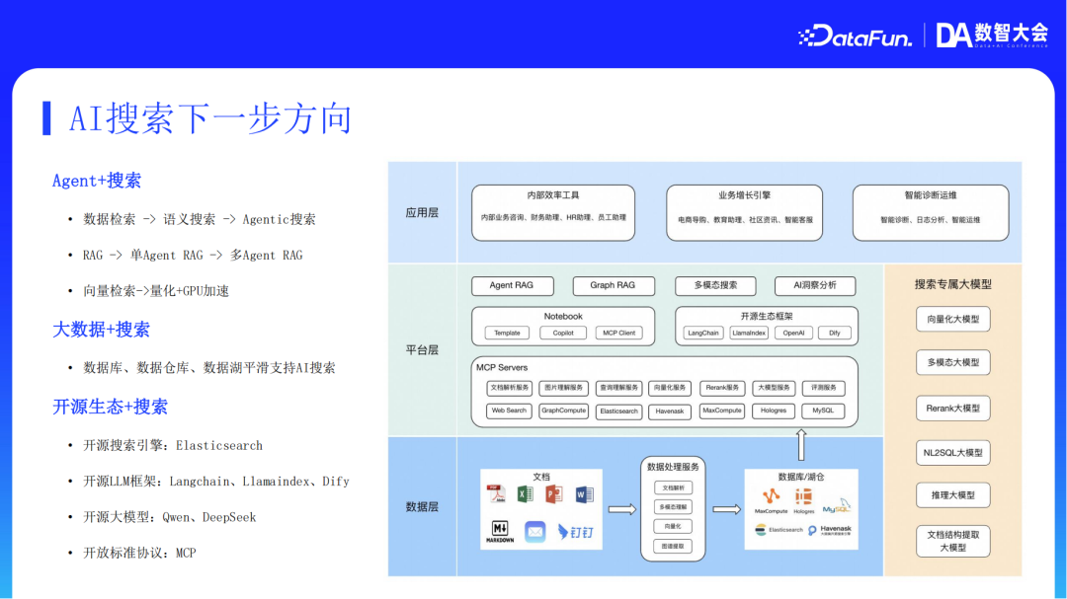Click the LangChain item under 开源生态框架
The width and height of the screenshot is (1067, 599).
pyautogui.click(x=701, y=333)
